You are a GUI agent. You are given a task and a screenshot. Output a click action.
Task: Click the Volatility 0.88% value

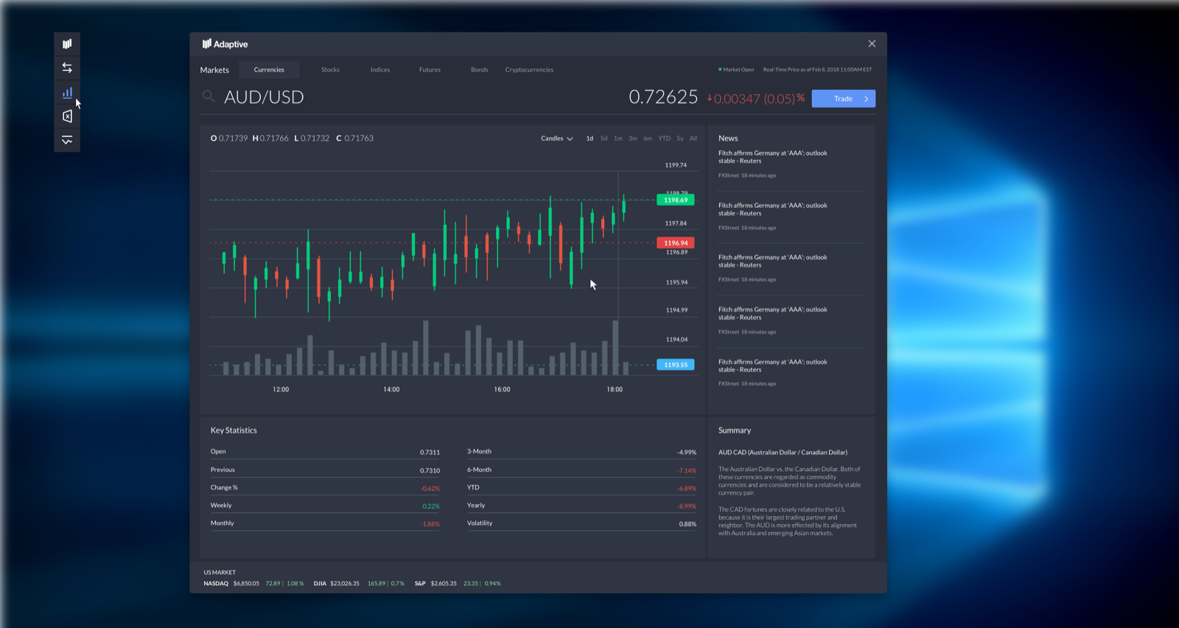coord(688,524)
